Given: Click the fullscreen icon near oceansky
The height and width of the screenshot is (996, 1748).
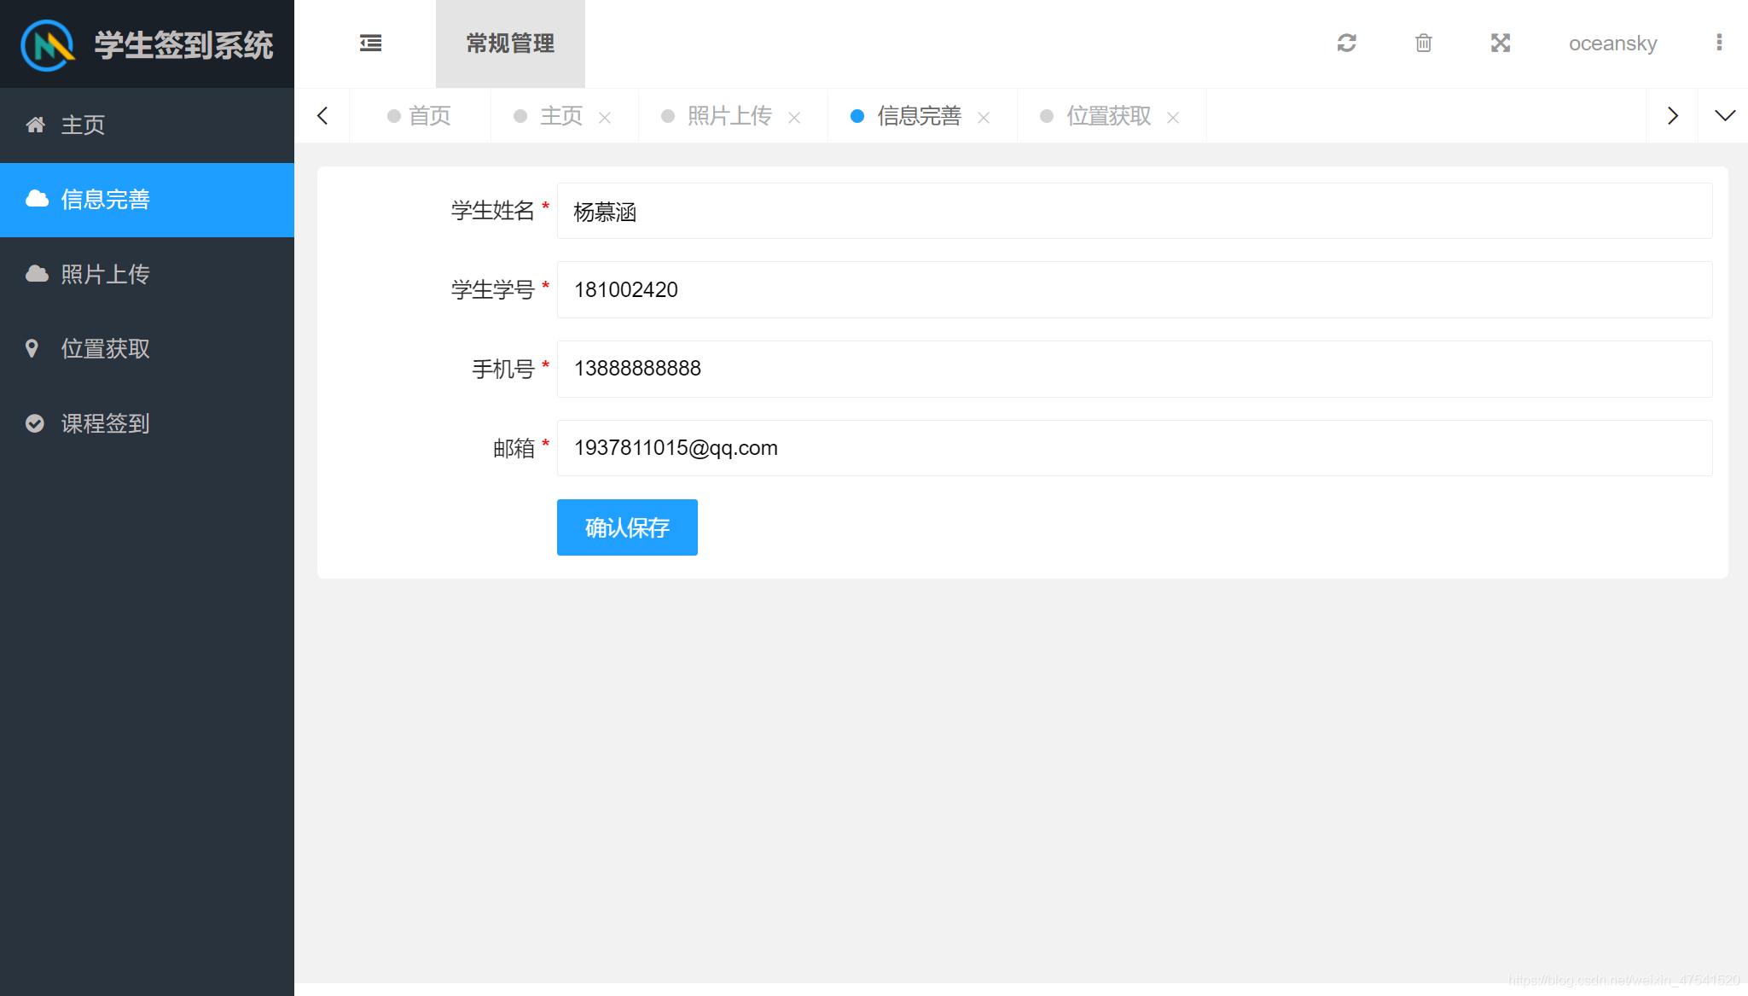Looking at the screenshot, I should [1501, 43].
